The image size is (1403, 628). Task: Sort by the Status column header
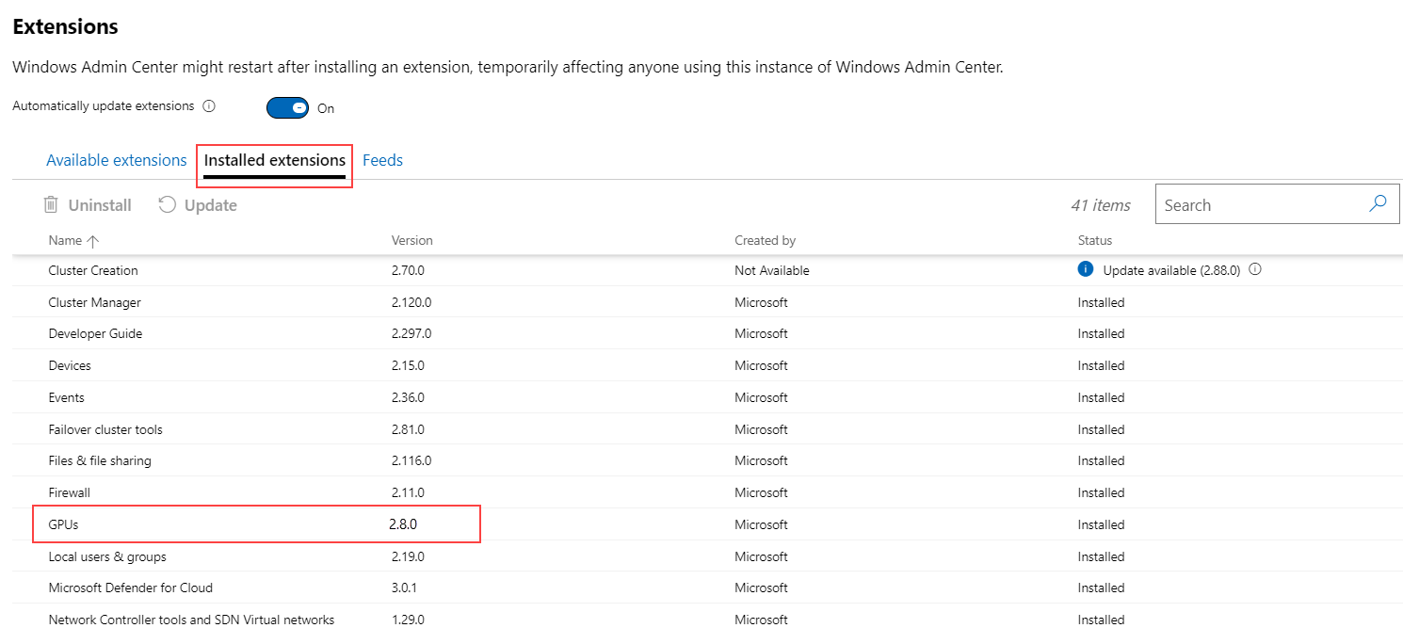[1095, 240]
